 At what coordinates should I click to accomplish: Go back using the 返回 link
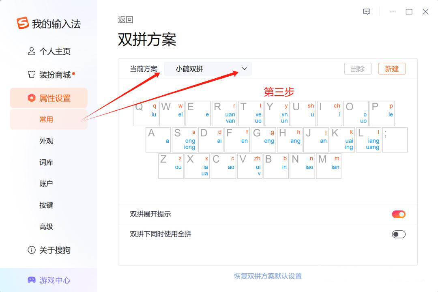tap(125, 19)
